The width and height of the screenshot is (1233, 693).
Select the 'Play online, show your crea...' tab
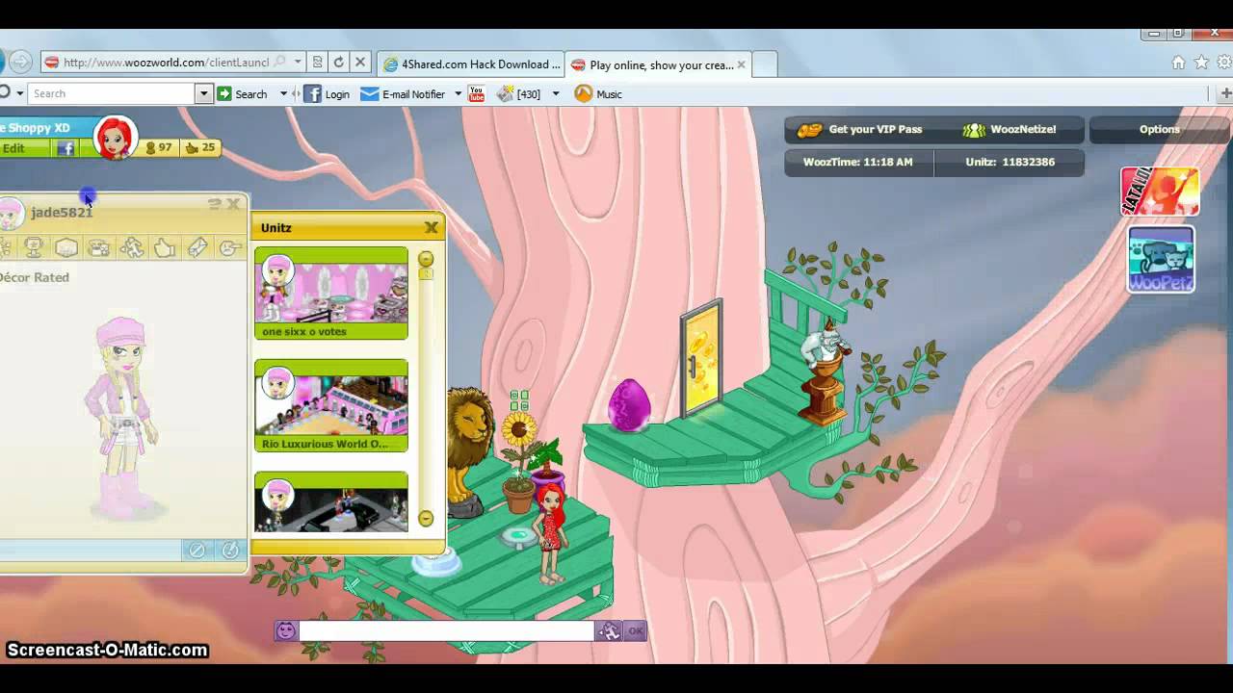click(x=659, y=64)
